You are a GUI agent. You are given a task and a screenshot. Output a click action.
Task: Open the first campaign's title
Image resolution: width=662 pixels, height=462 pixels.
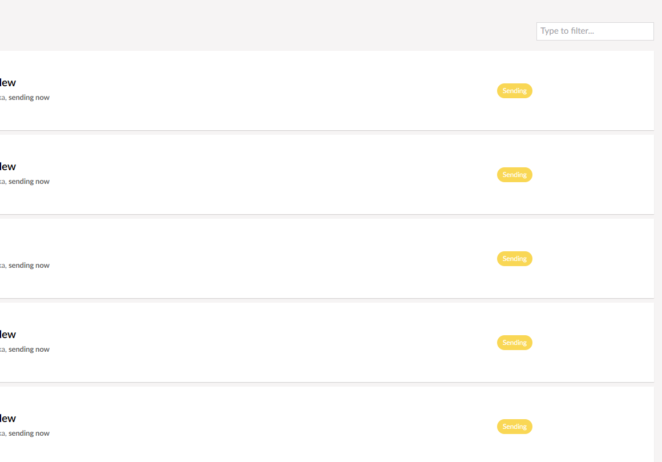(x=8, y=83)
